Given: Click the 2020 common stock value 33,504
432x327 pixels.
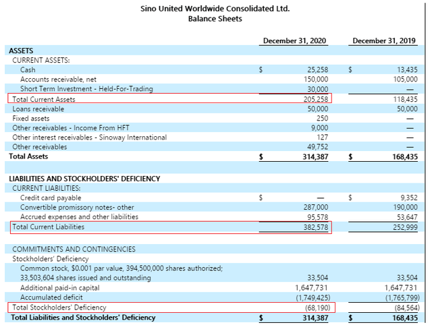Looking at the screenshot, I should coord(318,278).
